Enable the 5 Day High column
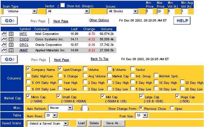Image resolution: width=204 pixels, height=127 pixels. coord(133,82)
